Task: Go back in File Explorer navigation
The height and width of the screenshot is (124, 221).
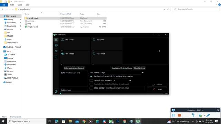Action: tap(3, 9)
